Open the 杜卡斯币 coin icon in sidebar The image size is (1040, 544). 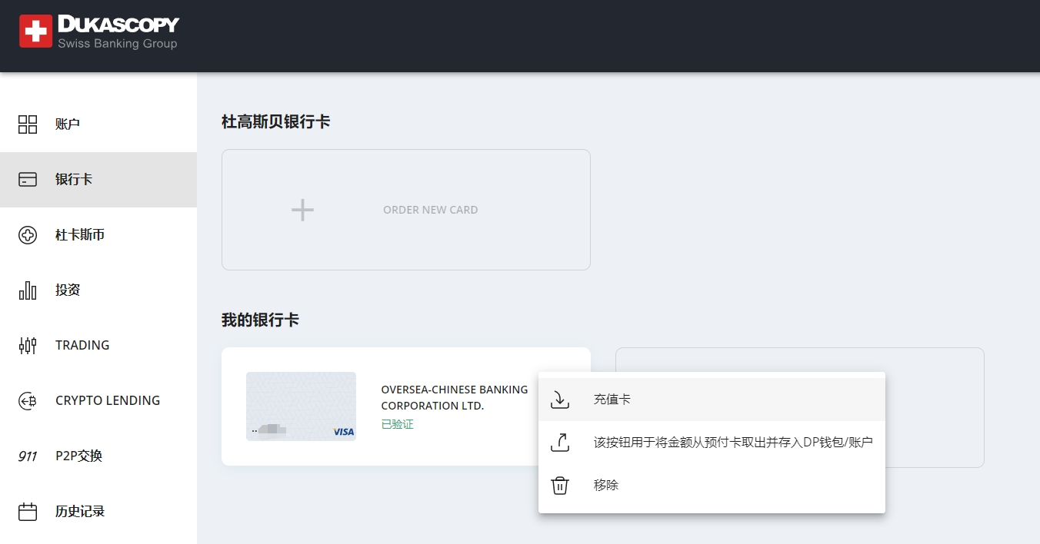coord(28,235)
